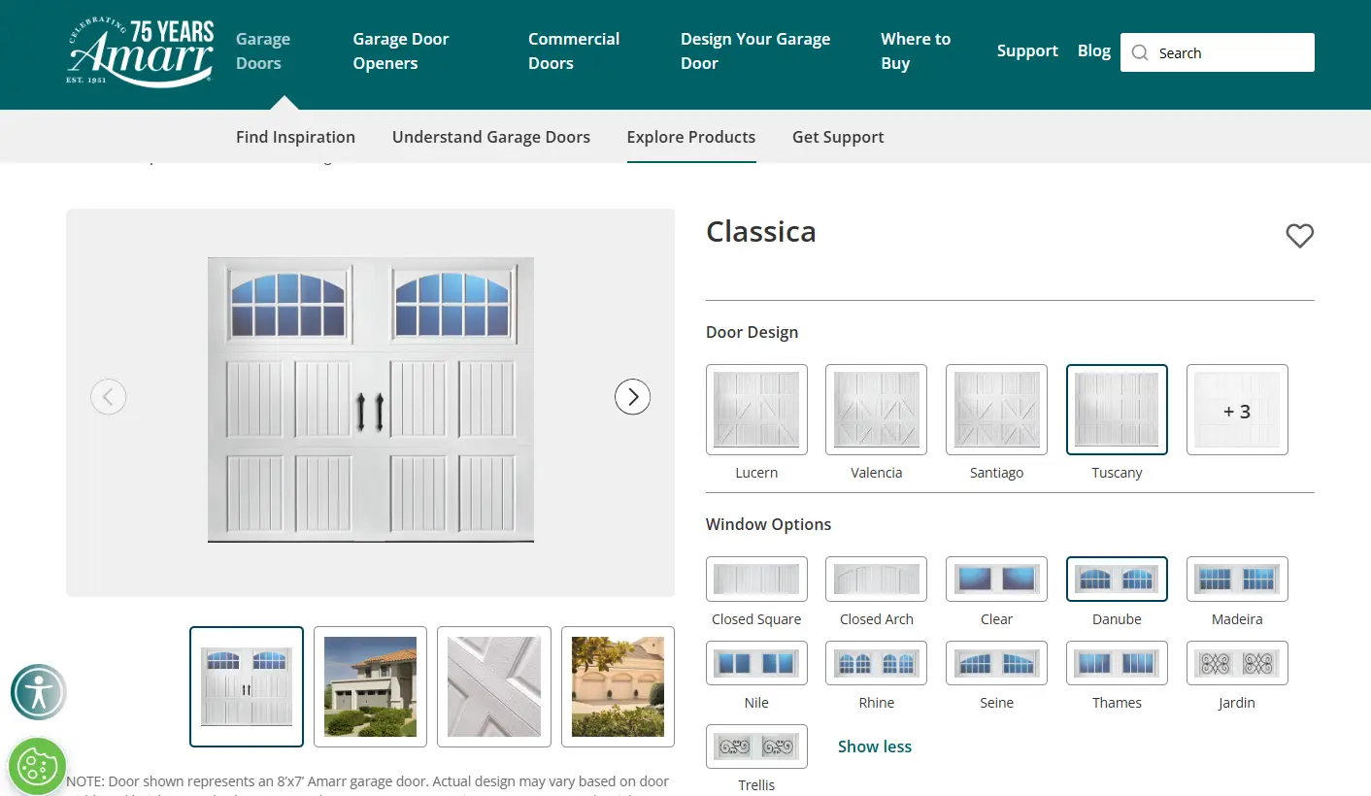Expand the +3 more door designs
This screenshot has width=1371, height=796.
(1237, 410)
